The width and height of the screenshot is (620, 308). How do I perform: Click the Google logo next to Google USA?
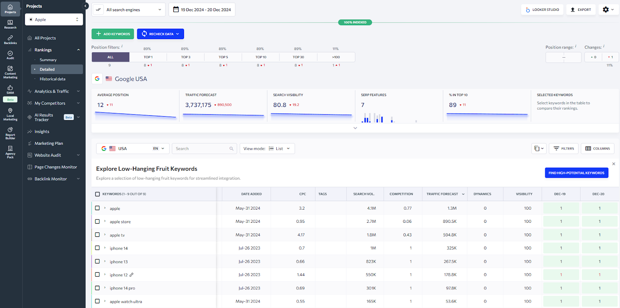[97, 79]
